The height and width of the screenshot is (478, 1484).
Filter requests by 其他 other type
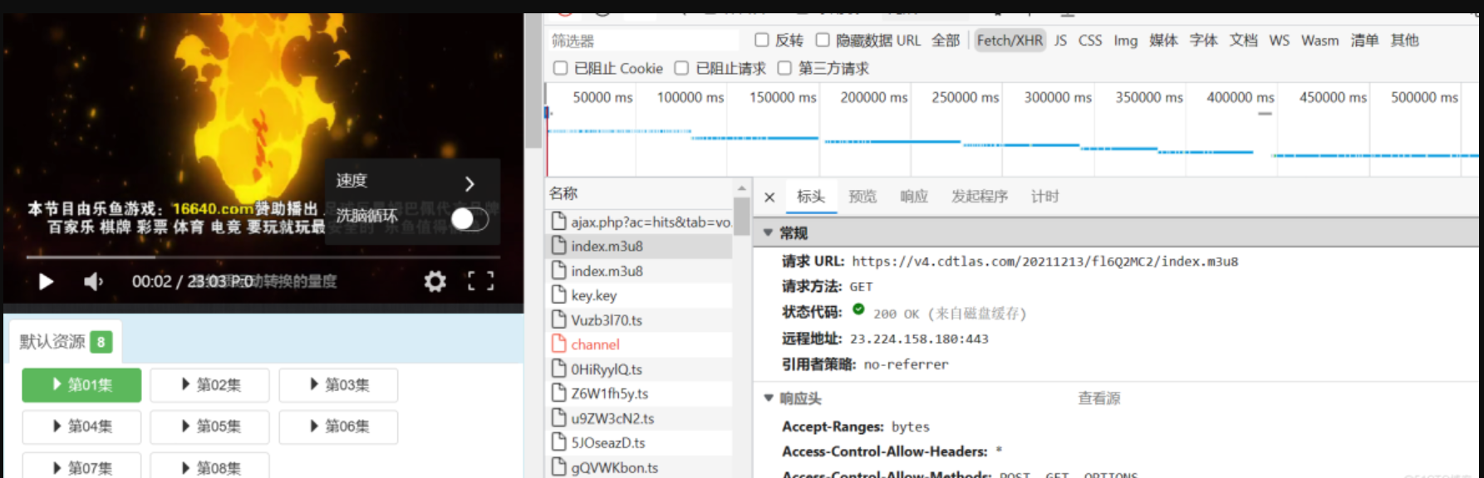coord(1405,40)
